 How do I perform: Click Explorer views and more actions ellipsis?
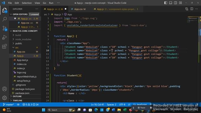pyautogui.click(x=37, y=9)
